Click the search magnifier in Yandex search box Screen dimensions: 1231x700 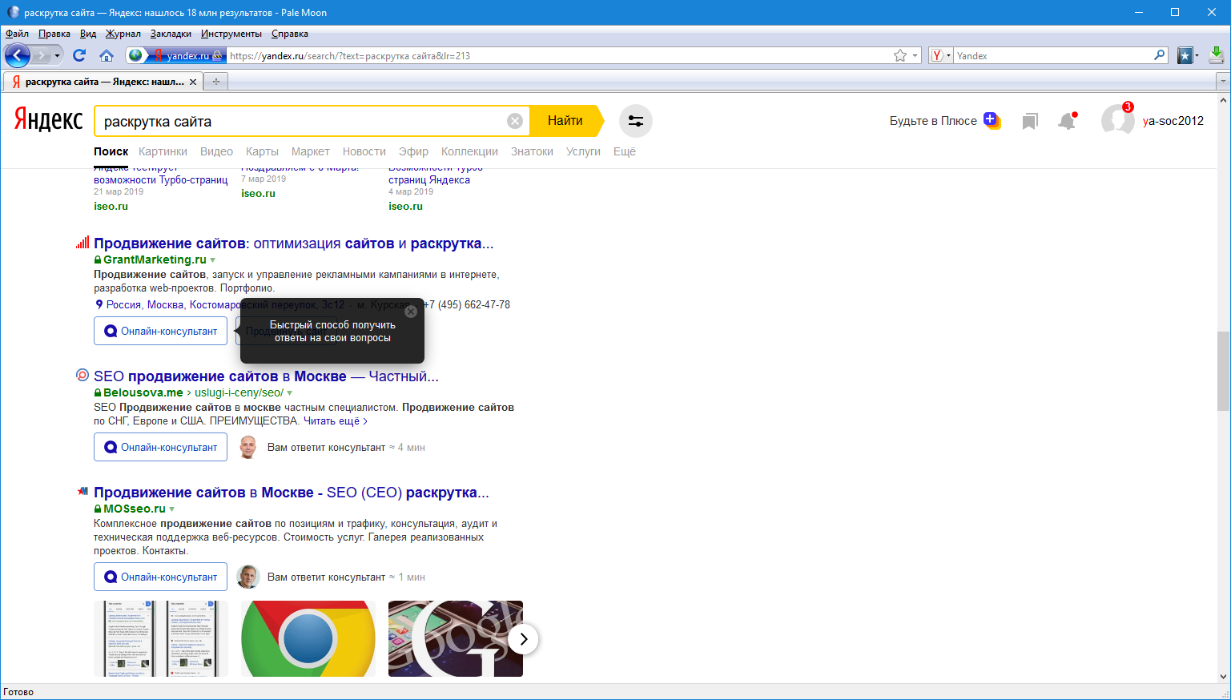[x=1159, y=55]
